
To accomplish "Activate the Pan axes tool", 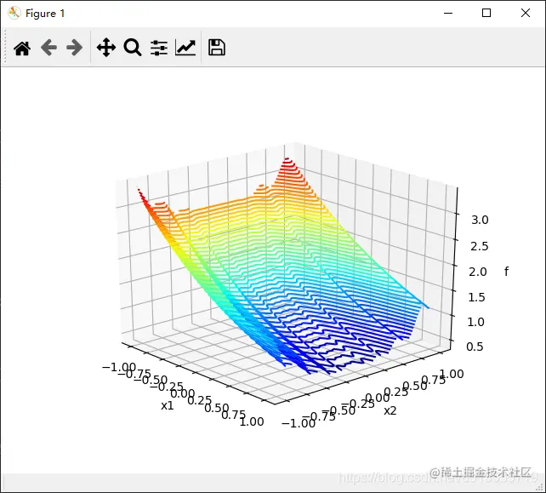I will coord(106,48).
